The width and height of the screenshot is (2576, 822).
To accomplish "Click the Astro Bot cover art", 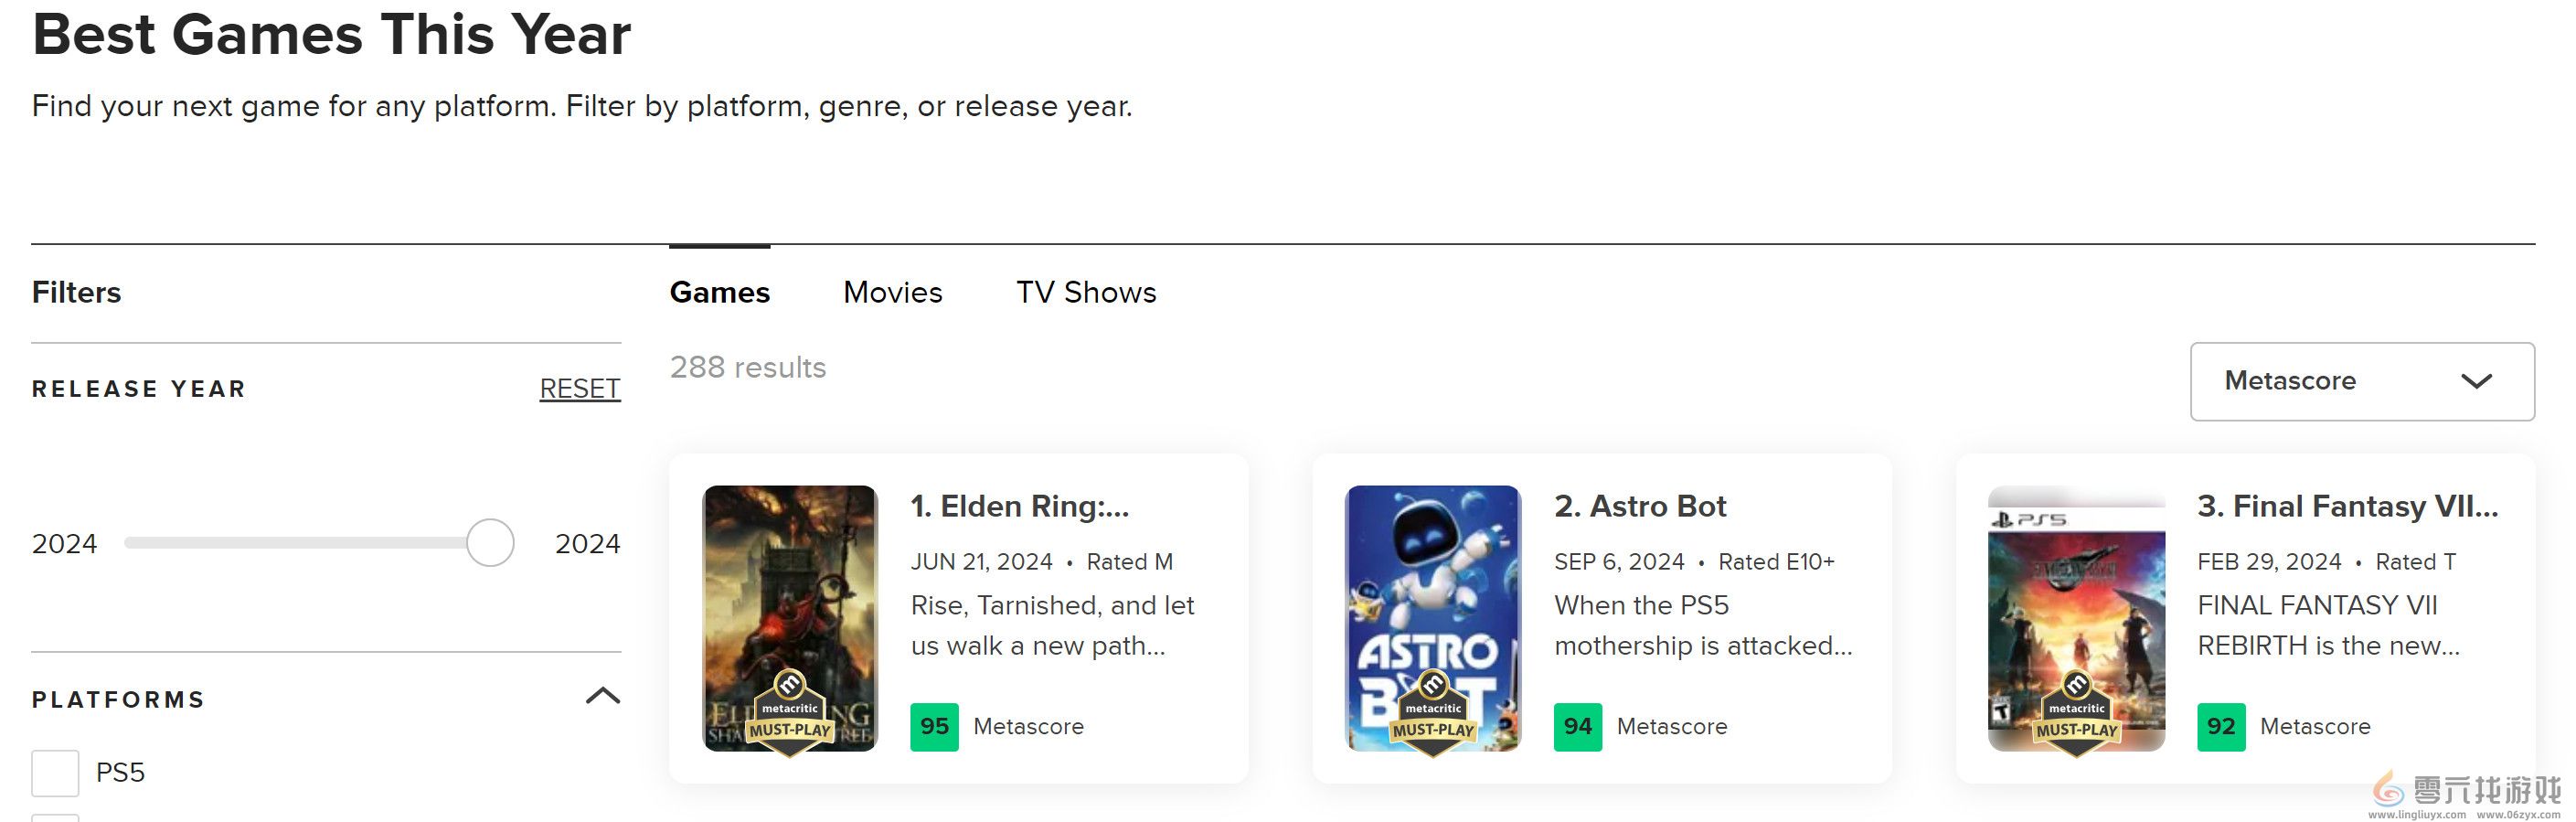I will click(1432, 580).
